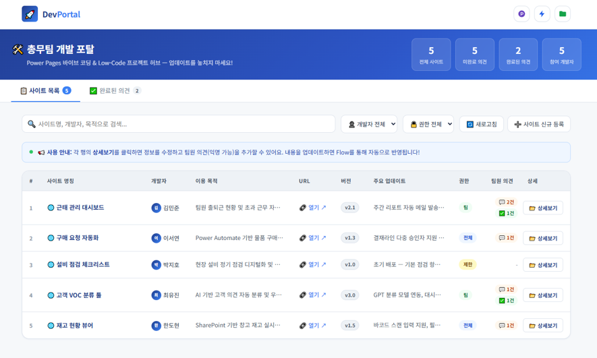The image size is (597, 358).
Task: Click 1건 comment badge in 구매 요청 row
Action: coord(507,238)
